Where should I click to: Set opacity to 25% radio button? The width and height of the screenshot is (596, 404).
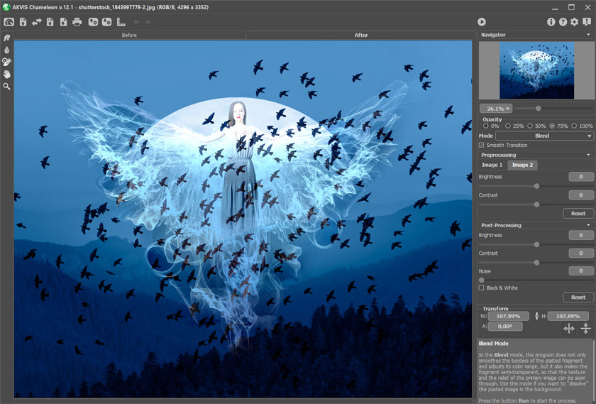(507, 126)
